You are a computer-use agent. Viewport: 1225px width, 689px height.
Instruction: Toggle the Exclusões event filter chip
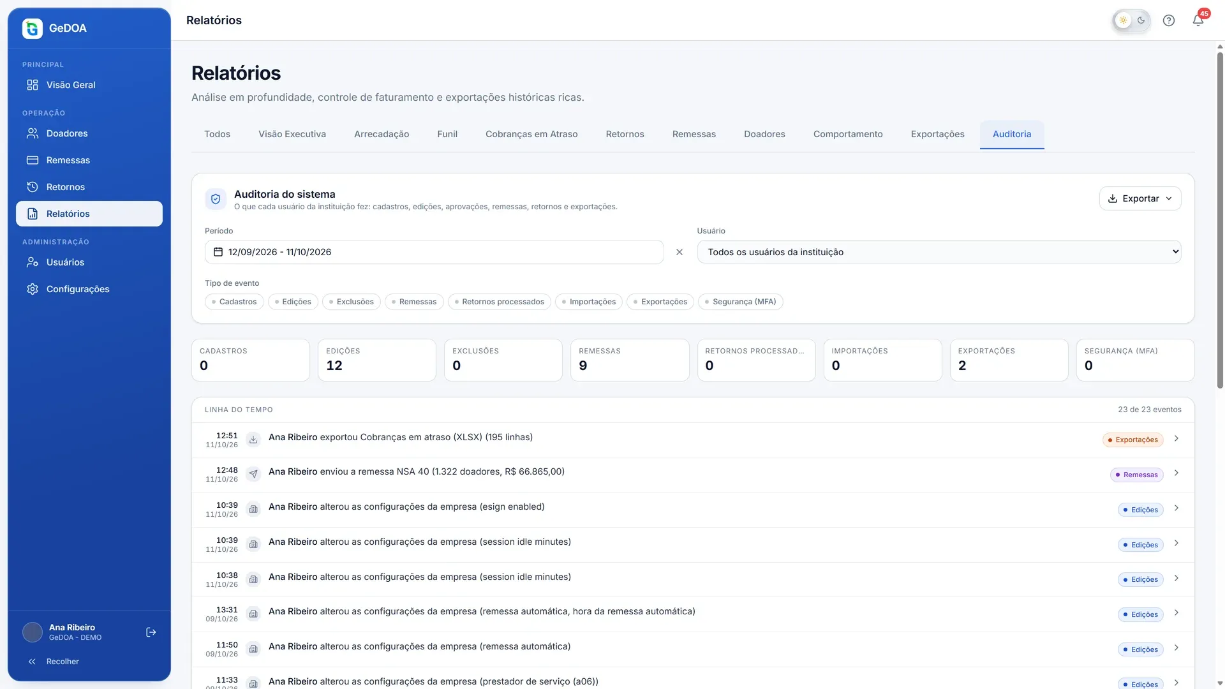352,302
